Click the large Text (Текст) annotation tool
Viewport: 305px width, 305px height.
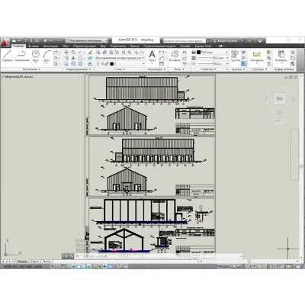point(152,56)
